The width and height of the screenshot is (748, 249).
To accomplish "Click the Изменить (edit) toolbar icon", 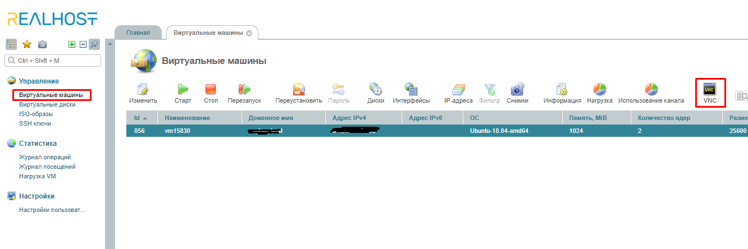I will [143, 89].
